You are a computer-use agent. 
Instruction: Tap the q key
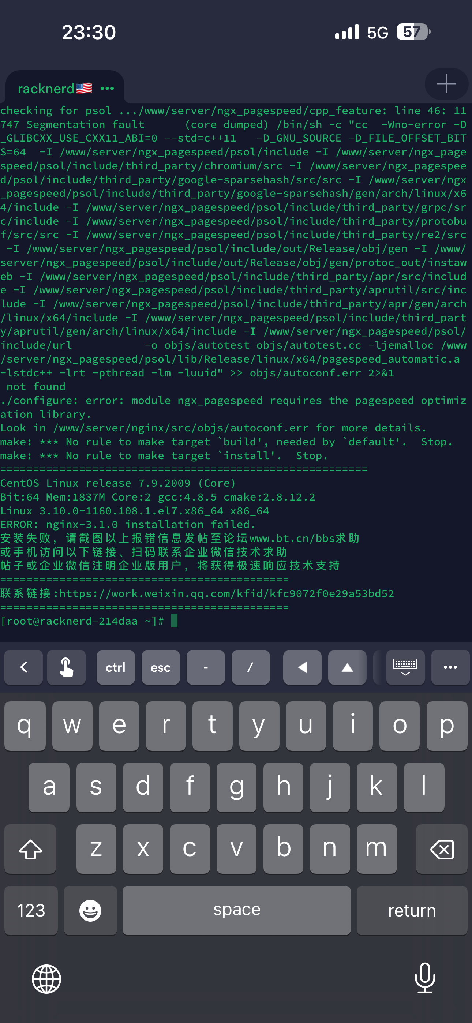(x=25, y=726)
